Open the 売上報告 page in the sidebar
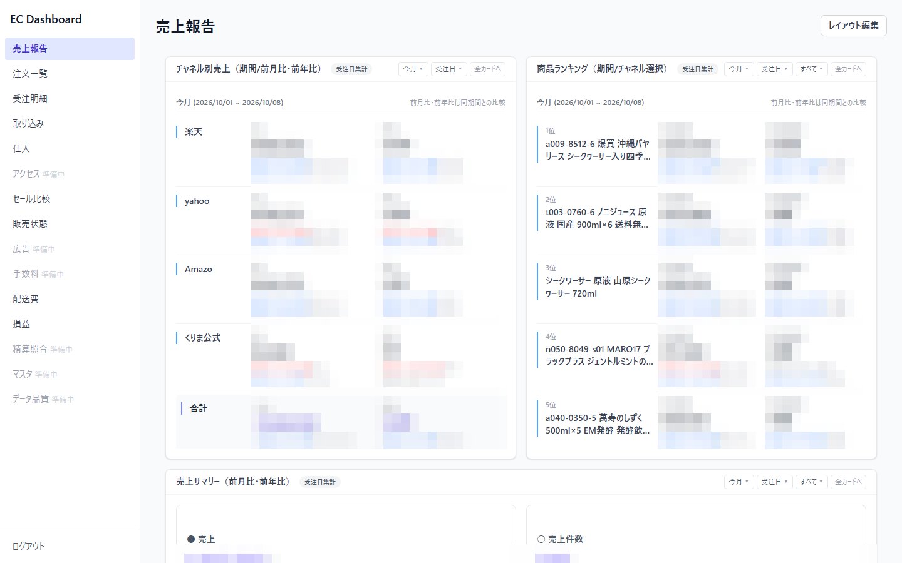The width and height of the screenshot is (902, 563). (x=70, y=49)
